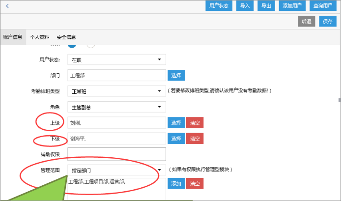Click into the 辅助权限 input field
341x201 pixels.
coord(116,154)
